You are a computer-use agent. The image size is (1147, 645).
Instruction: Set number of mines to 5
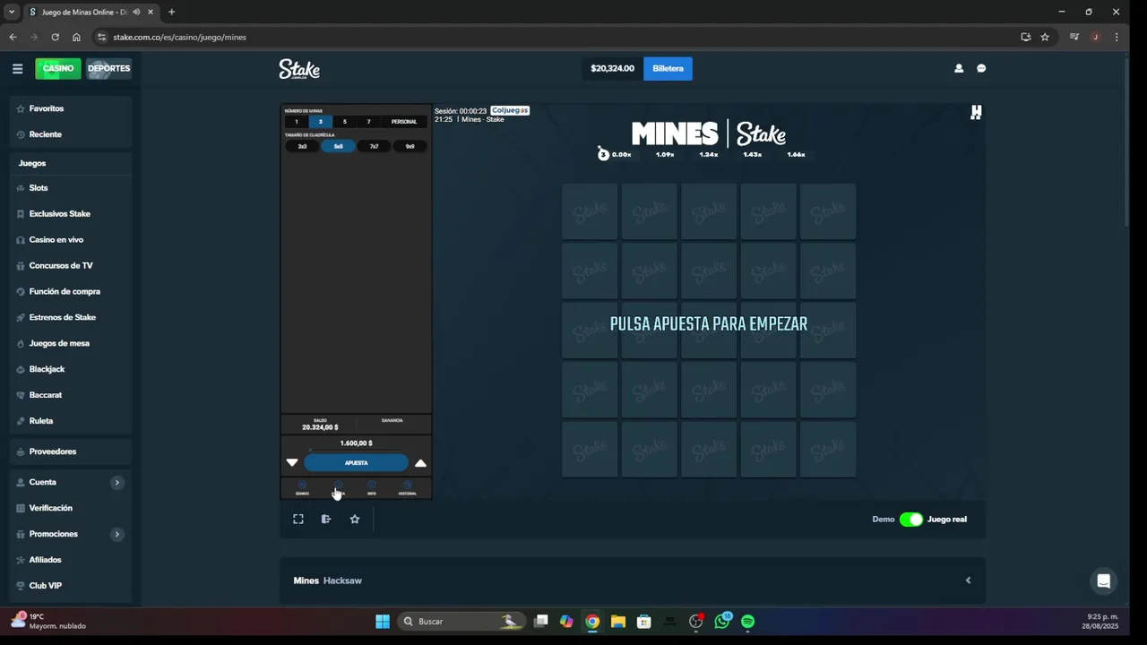[345, 122]
